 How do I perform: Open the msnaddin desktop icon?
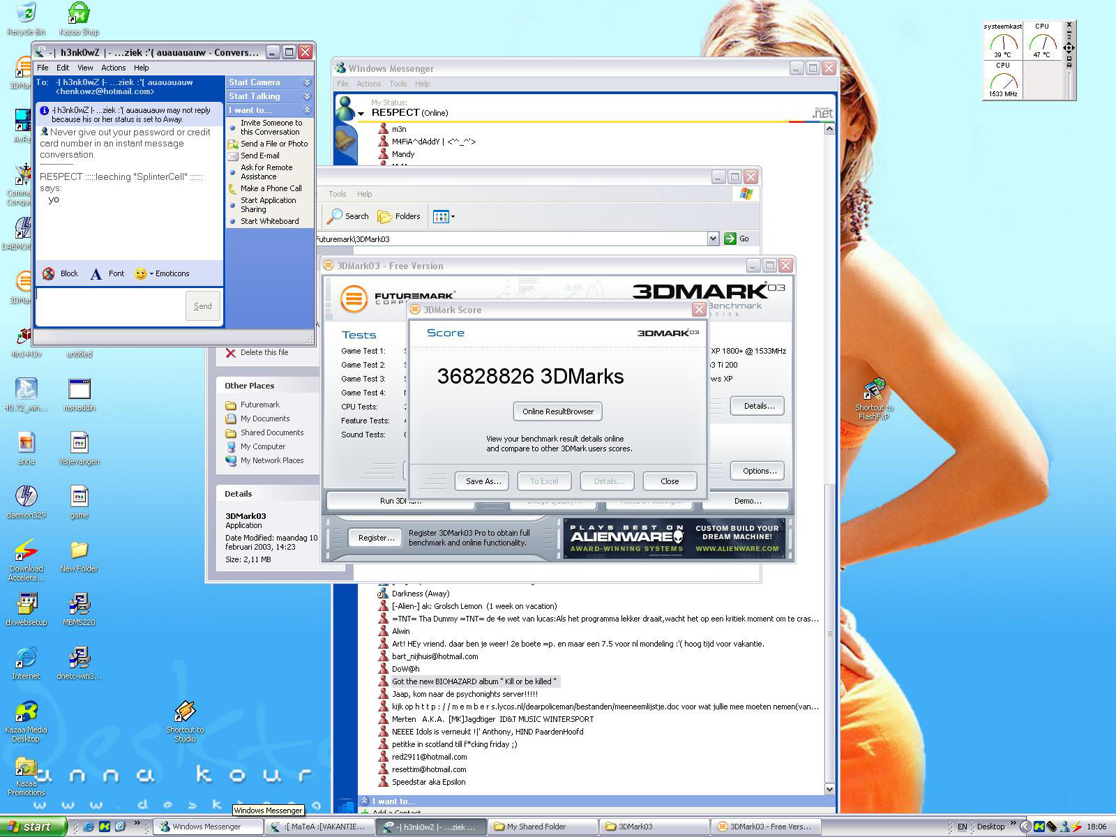point(79,394)
